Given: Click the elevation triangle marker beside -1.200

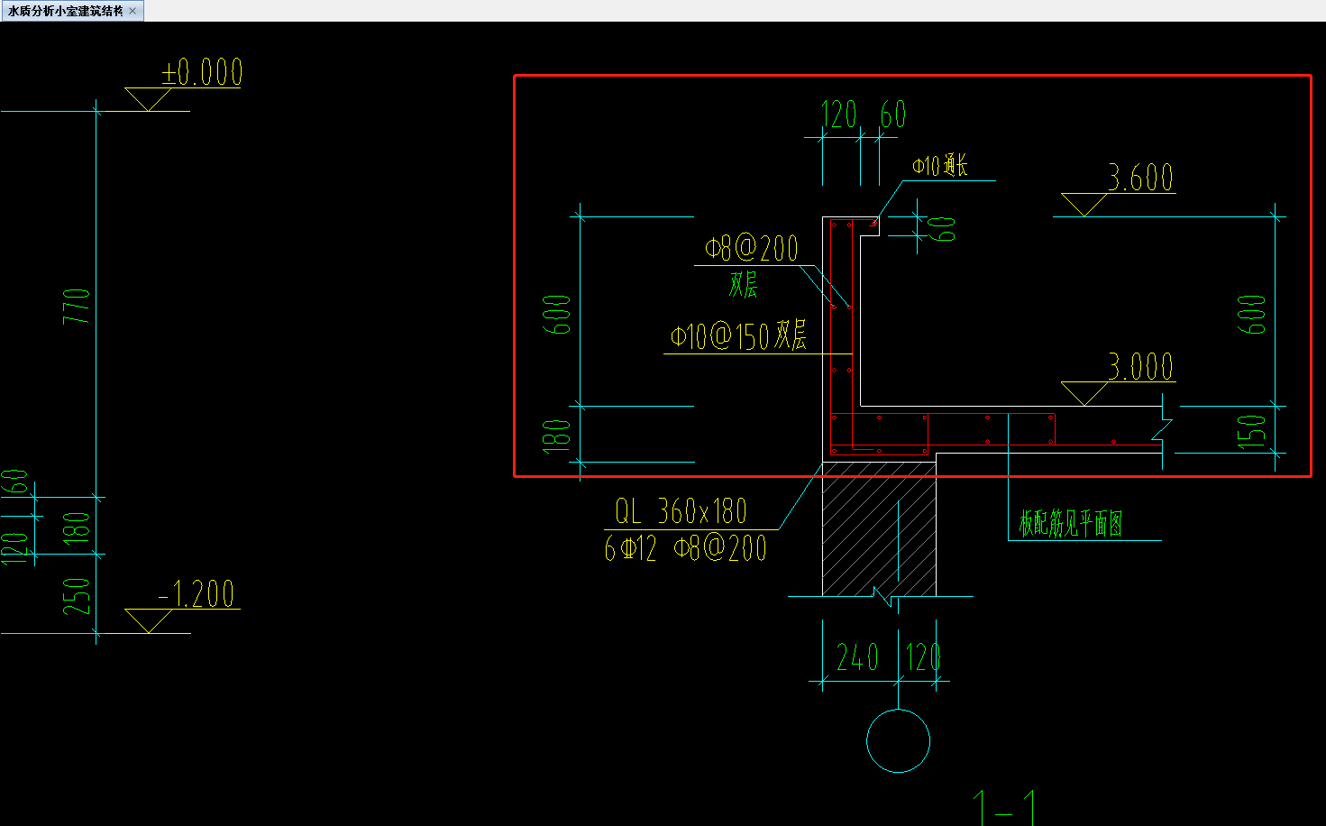Looking at the screenshot, I should point(148,620).
